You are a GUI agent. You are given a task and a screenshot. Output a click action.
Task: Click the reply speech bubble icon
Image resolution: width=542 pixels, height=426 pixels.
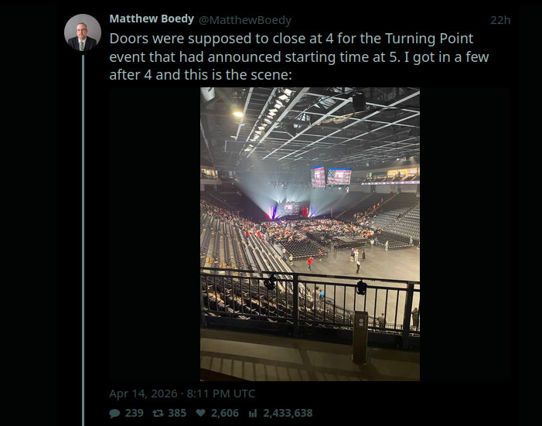click(x=116, y=413)
